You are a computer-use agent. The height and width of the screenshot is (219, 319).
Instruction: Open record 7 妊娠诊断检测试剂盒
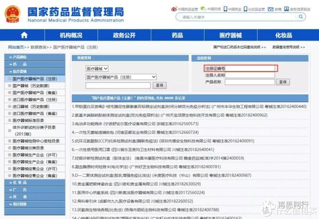(158, 158)
